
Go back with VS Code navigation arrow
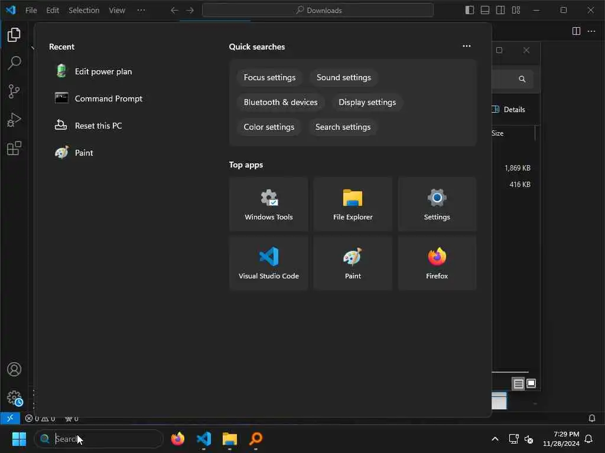tap(174, 11)
